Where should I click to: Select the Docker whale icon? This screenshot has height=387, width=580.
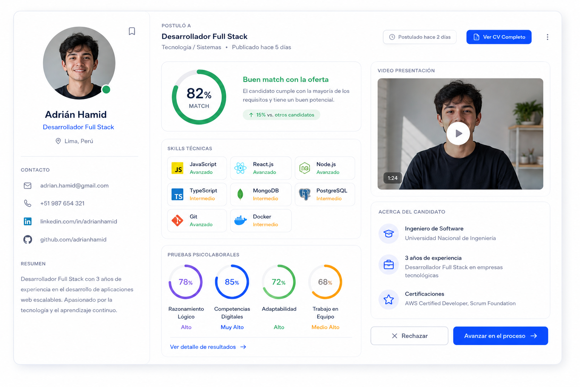point(241,220)
